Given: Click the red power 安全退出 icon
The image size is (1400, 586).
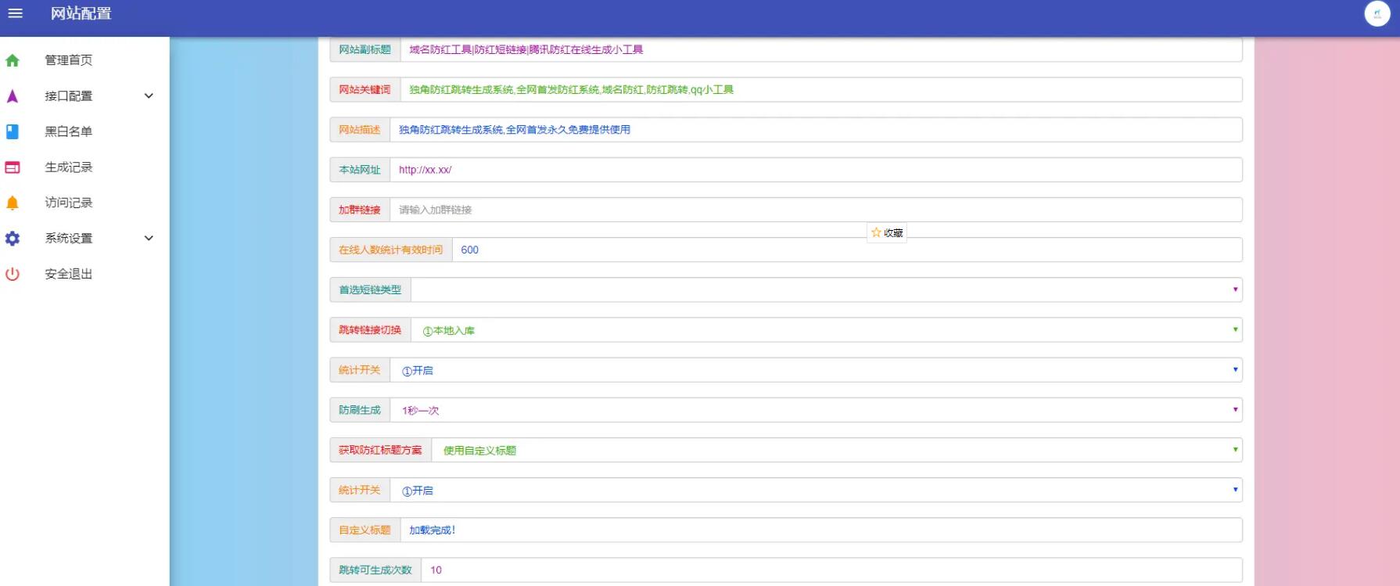Looking at the screenshot, I should [x=13, y=275].
